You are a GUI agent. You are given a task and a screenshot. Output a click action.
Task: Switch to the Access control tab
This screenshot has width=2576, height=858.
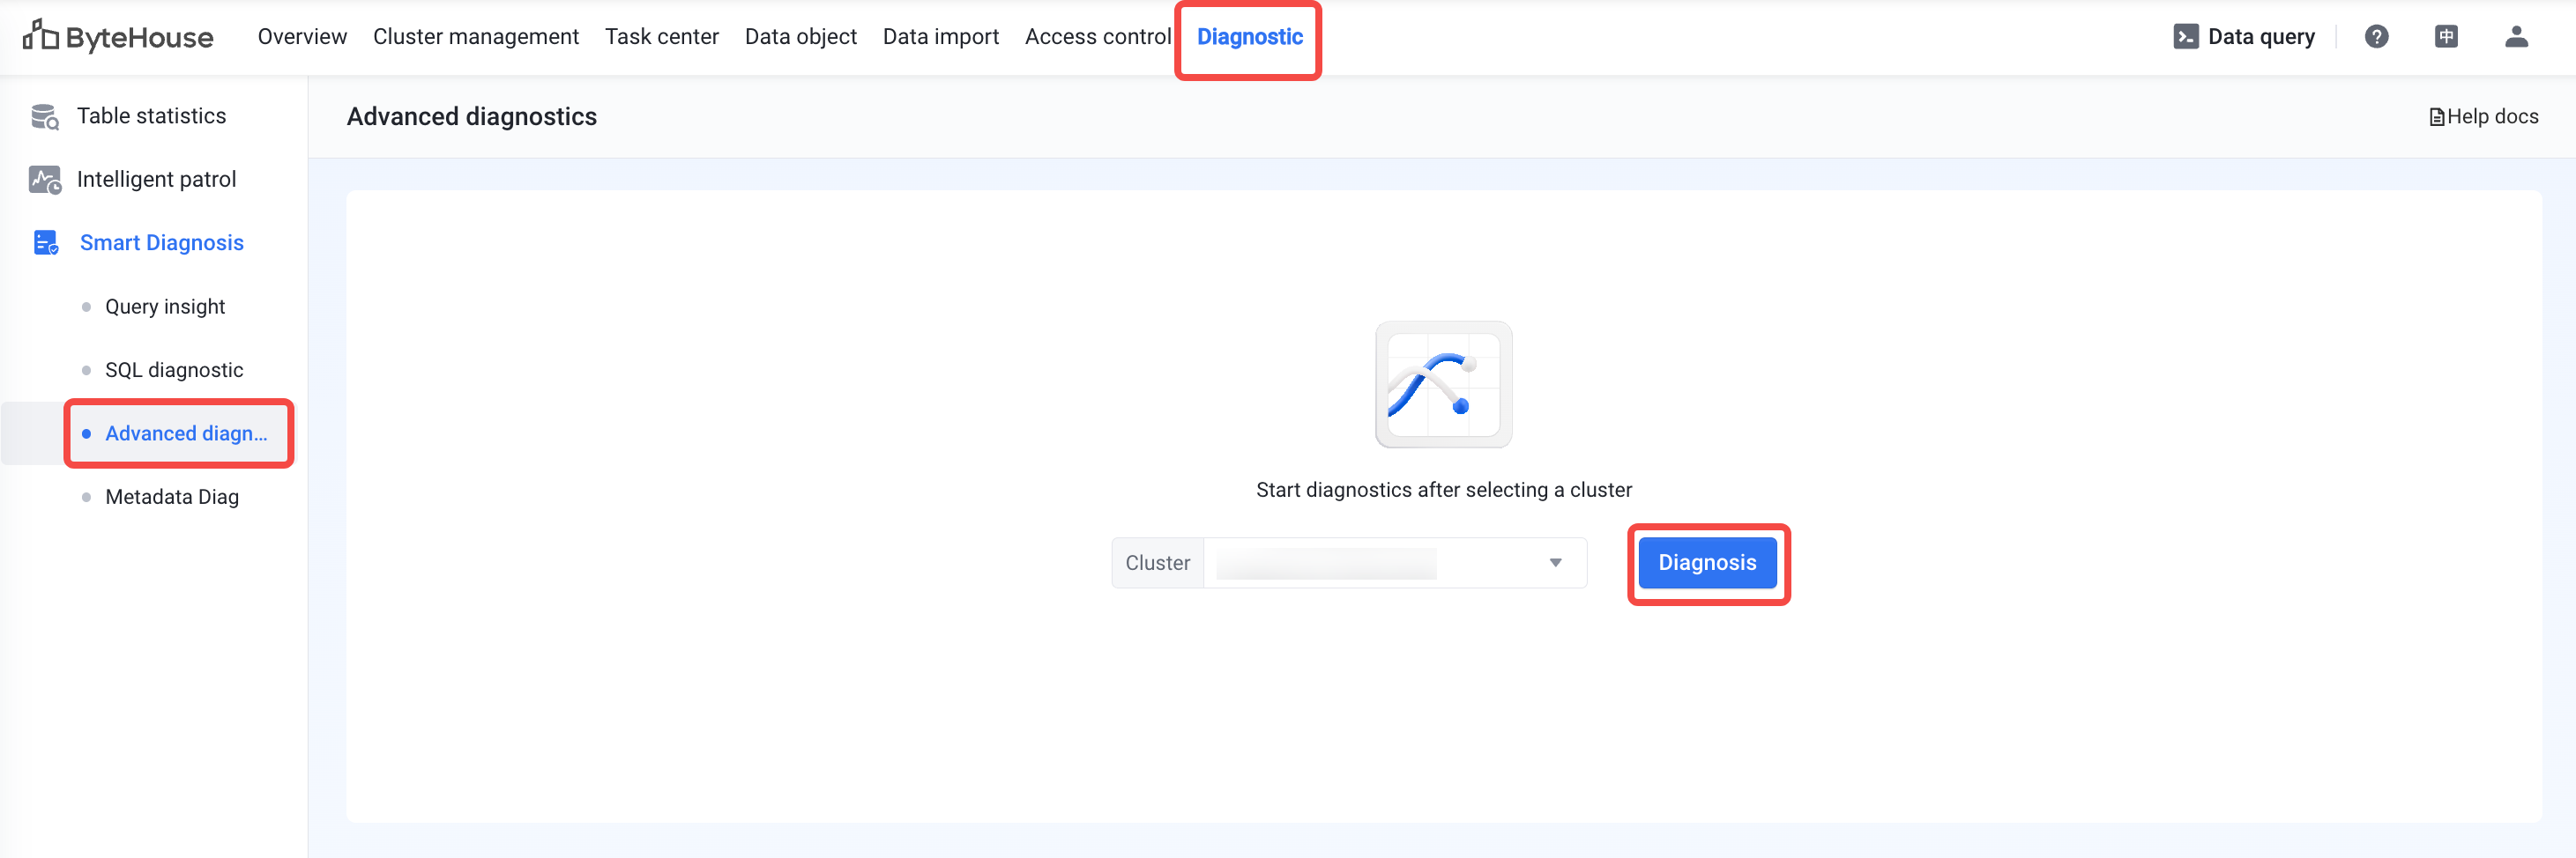(1097, 37)
